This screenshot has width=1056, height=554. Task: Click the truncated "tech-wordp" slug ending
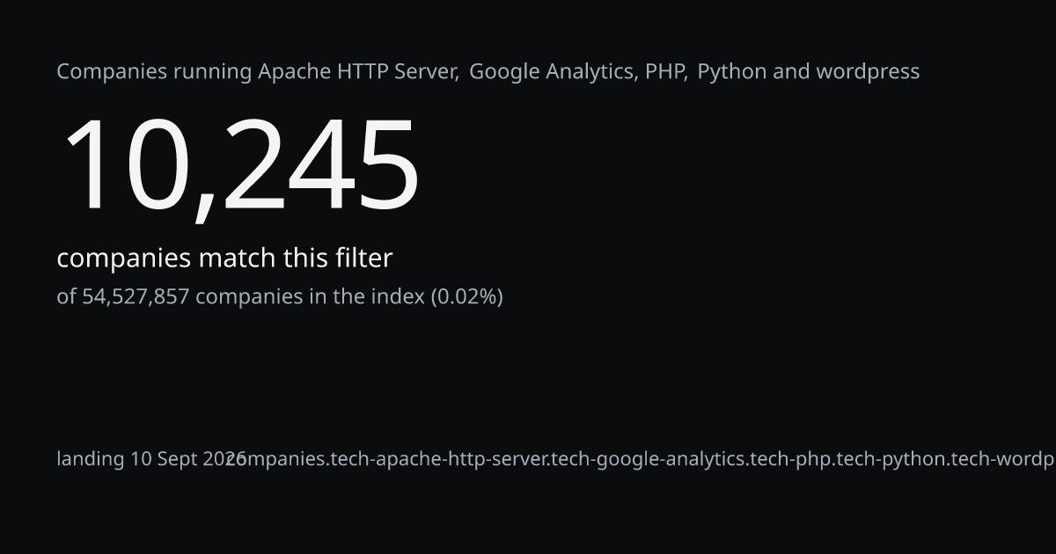[1003, 459]
